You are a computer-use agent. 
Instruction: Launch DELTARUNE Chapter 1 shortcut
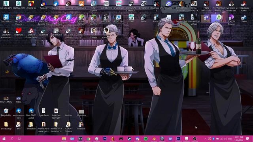coord(131,6)
